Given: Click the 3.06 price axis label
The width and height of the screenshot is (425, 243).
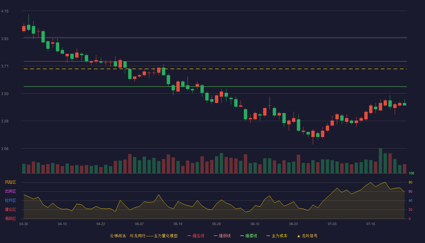Looking at the screenshot, I should (x=5, y=149).
